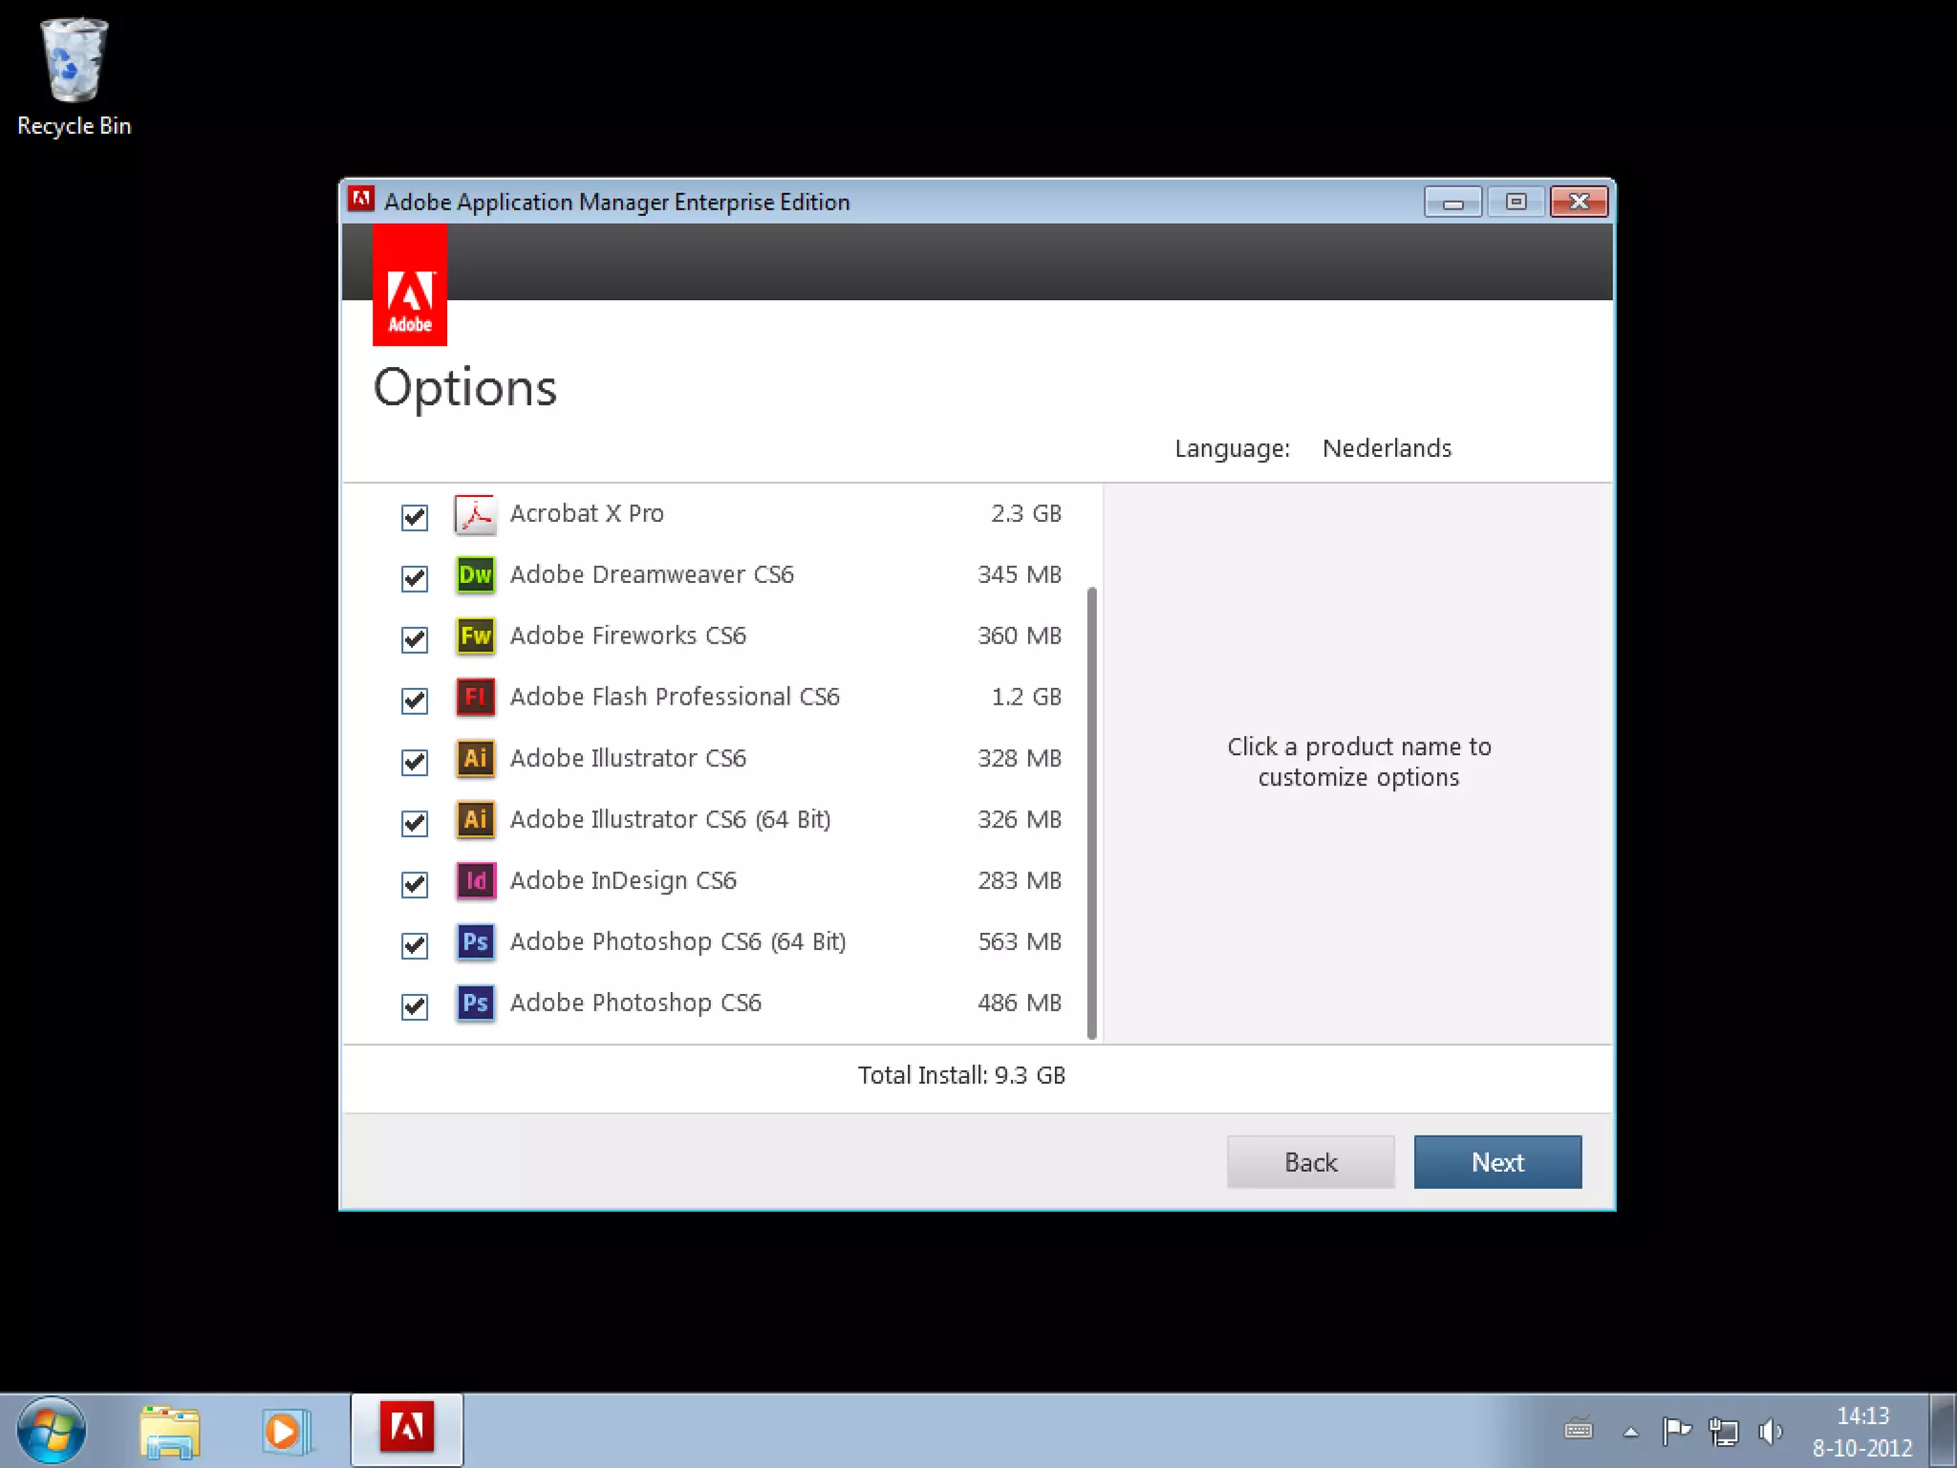Screen dimensions: 1957x1468
Task: Click the Total Install 9.3 GB text
Action: coord(961,1075)
